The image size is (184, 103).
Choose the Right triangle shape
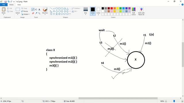51,11
